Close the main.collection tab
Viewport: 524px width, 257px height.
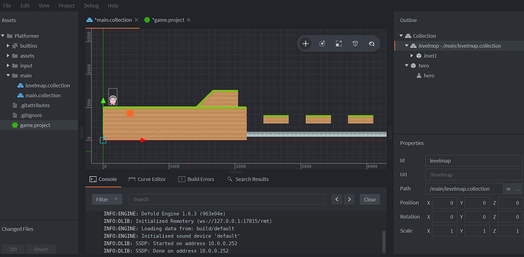coord(136,20)
